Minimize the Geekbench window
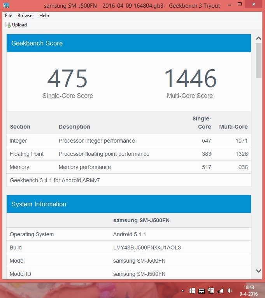 point(229,5)
